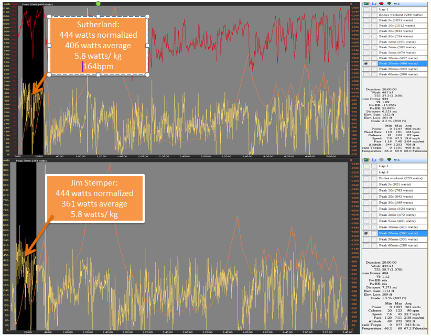Toggle eye visibility for Peak 20min (361 watts)
Screen dimensions: 431x336
[366, 233]
